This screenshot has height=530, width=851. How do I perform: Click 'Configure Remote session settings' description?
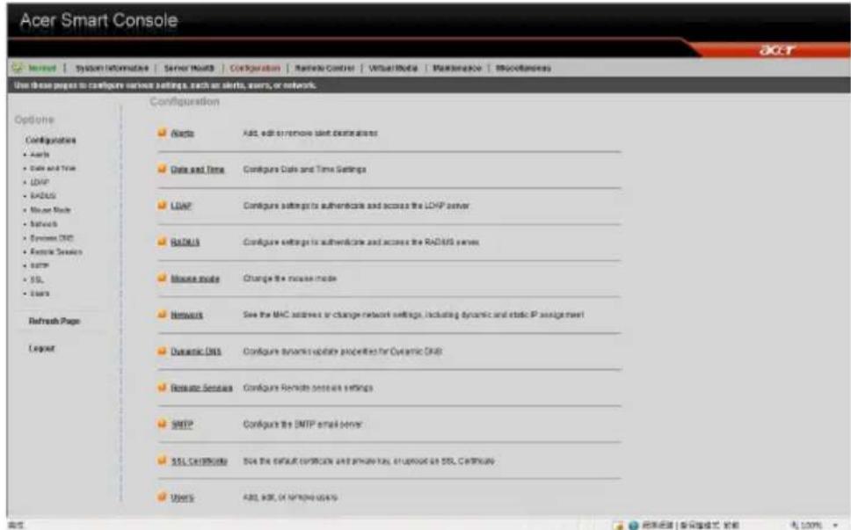(308, 388)
